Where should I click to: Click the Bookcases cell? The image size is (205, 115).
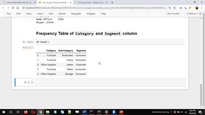click(x=68, y=55)
